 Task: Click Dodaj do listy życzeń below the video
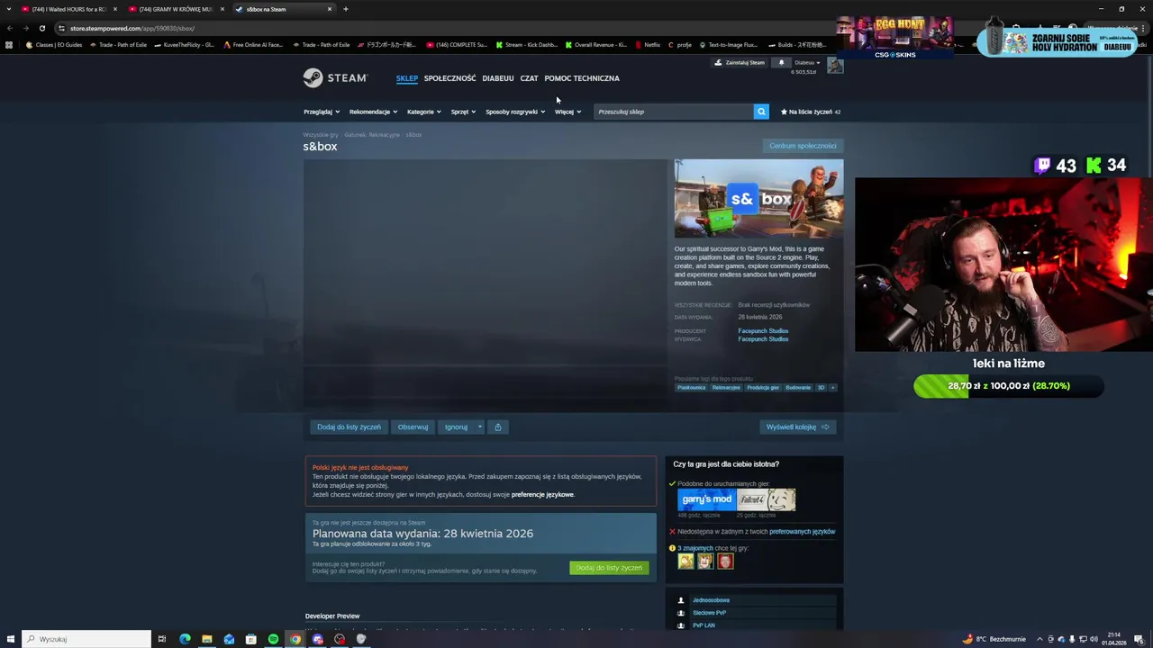click(x=349, y=427)
